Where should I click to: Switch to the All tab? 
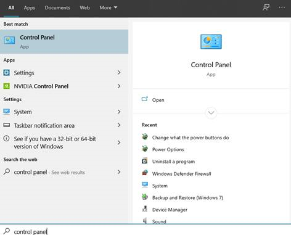click(11, 8)
